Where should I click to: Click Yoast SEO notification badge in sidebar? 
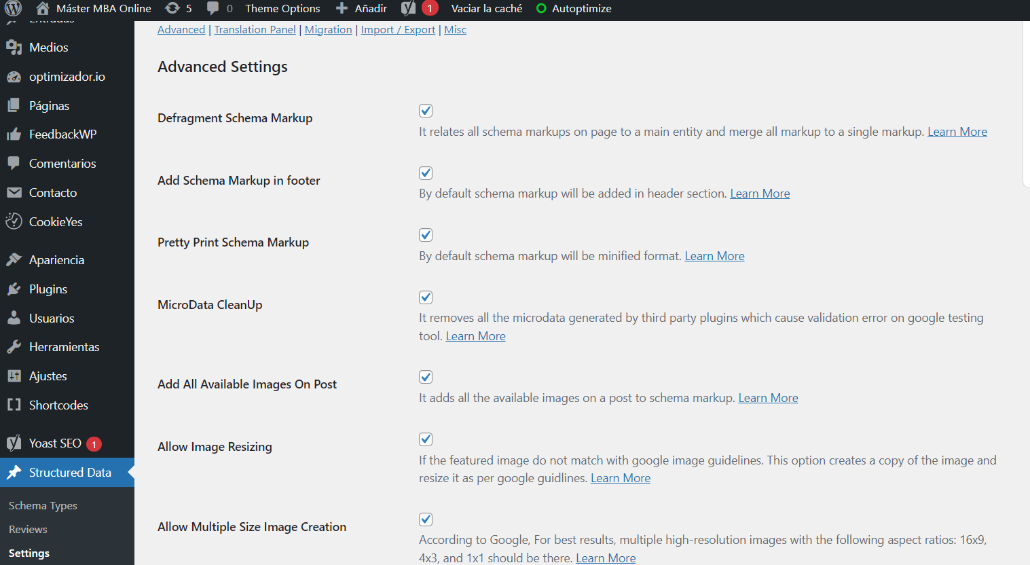[x=94, y=444]
